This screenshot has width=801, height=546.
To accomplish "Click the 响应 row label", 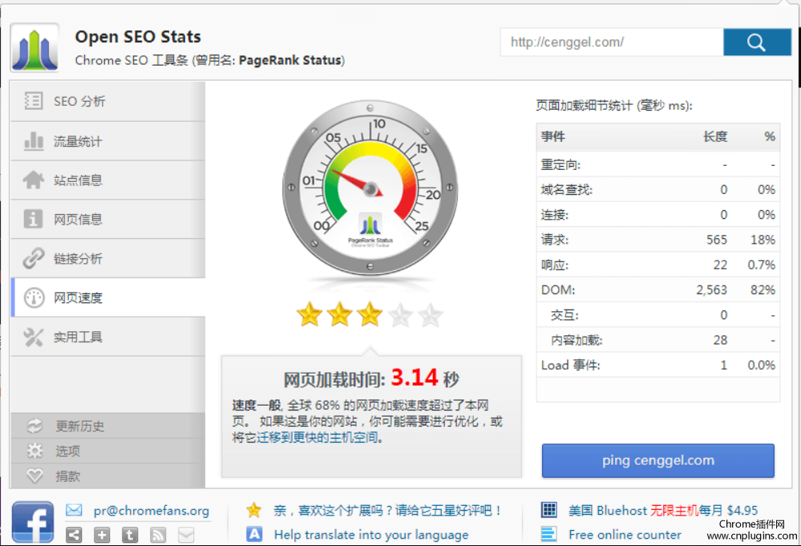I will (x=555, y=265).
